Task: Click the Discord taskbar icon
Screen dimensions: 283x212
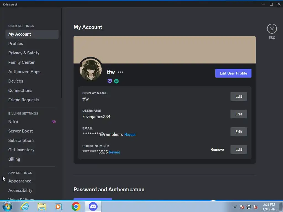Action: (x=93, y=206)
